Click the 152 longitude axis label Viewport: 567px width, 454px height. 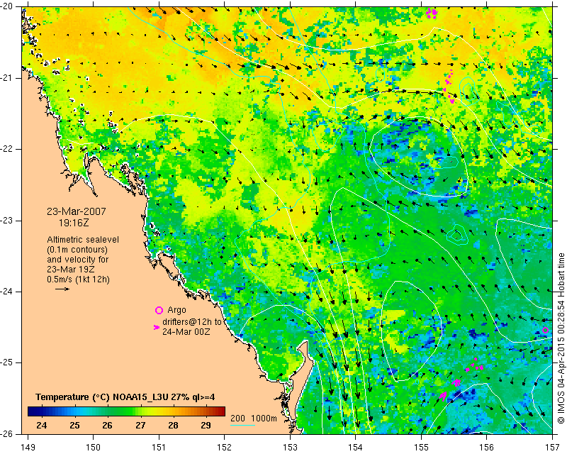[x=225, y=447]
